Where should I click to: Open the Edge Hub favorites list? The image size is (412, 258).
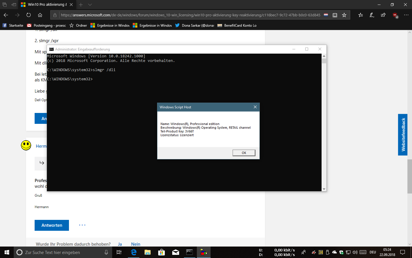click(x=360, y=15)
